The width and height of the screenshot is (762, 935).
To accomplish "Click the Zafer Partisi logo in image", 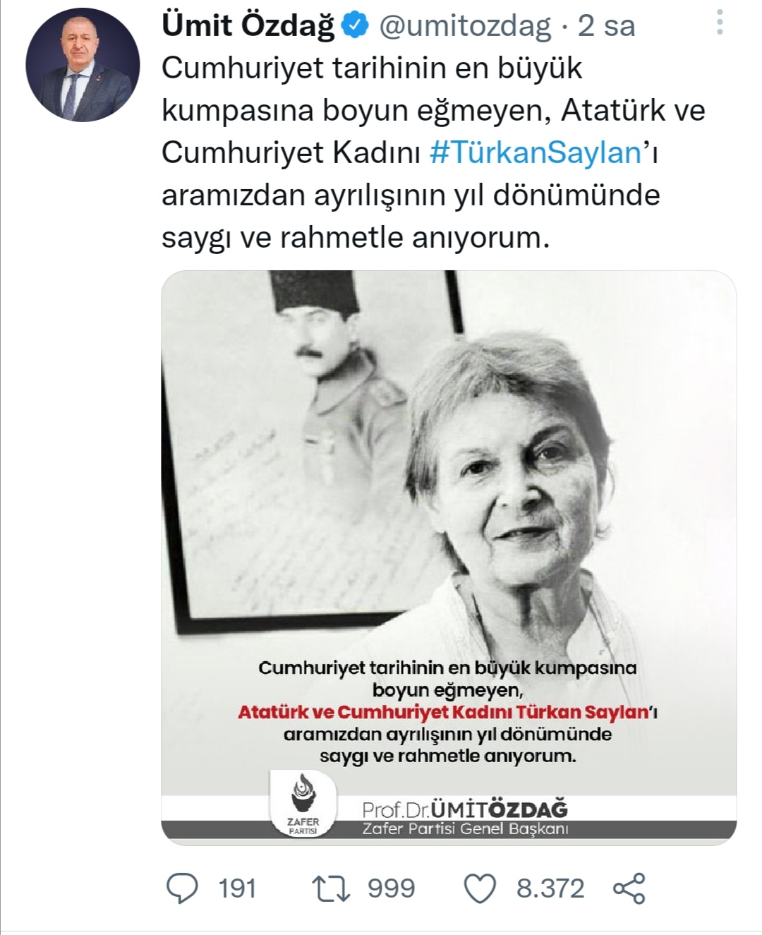I will [304, 803].
